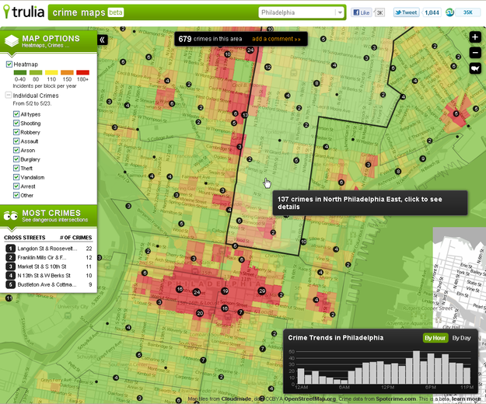Collapse the Individual Crimes section
The height and width of the screenshot is (404, 486).
click(x=9, y=95)
